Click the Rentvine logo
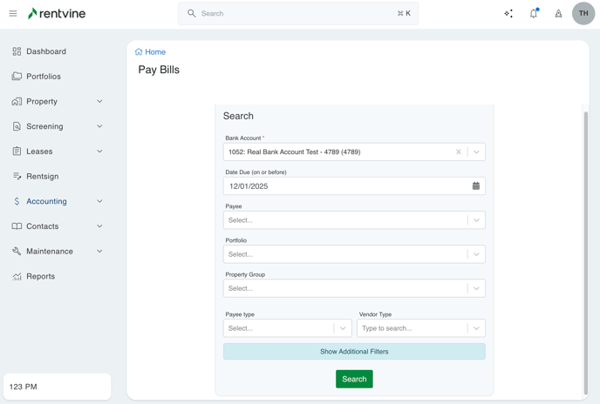The image size is (600, 404). click(57, 14)
